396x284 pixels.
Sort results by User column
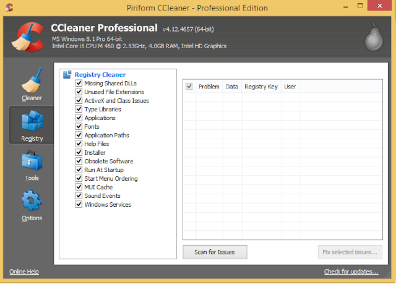pos(290,87)
